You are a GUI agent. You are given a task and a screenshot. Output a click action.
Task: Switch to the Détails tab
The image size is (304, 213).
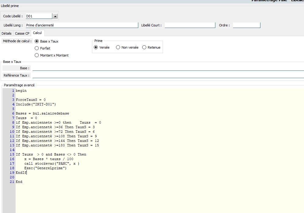click(6, 33)
